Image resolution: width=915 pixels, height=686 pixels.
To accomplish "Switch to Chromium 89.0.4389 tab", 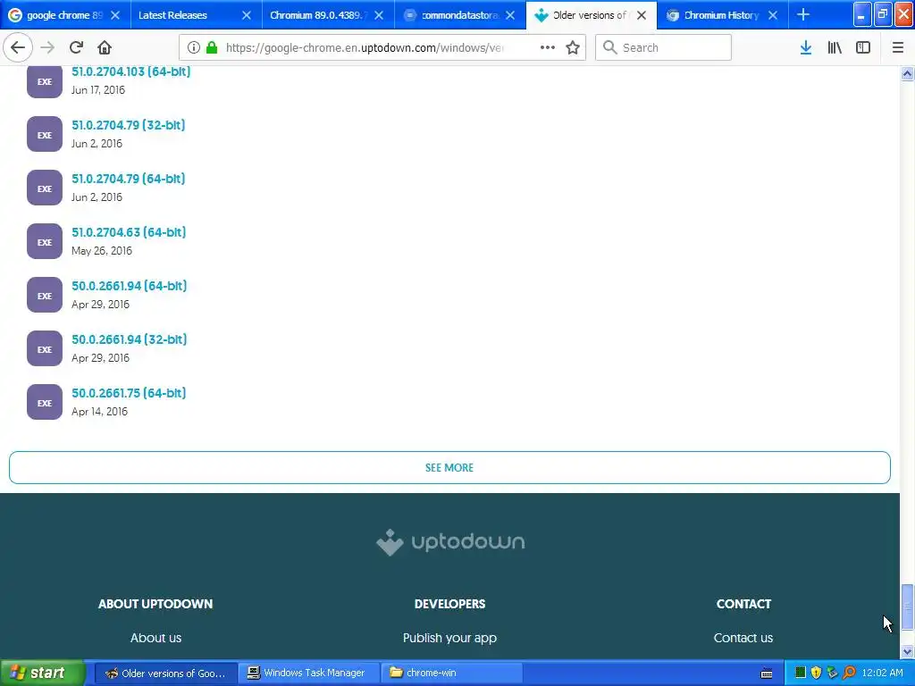I will [x=327, y=15].
